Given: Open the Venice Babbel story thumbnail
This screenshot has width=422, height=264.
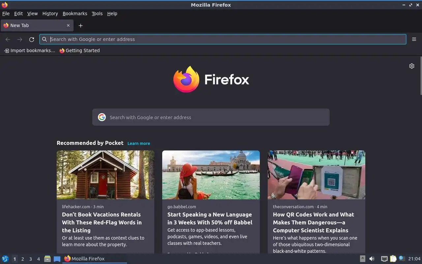Looking at the screenshot, I should point(211,175).
